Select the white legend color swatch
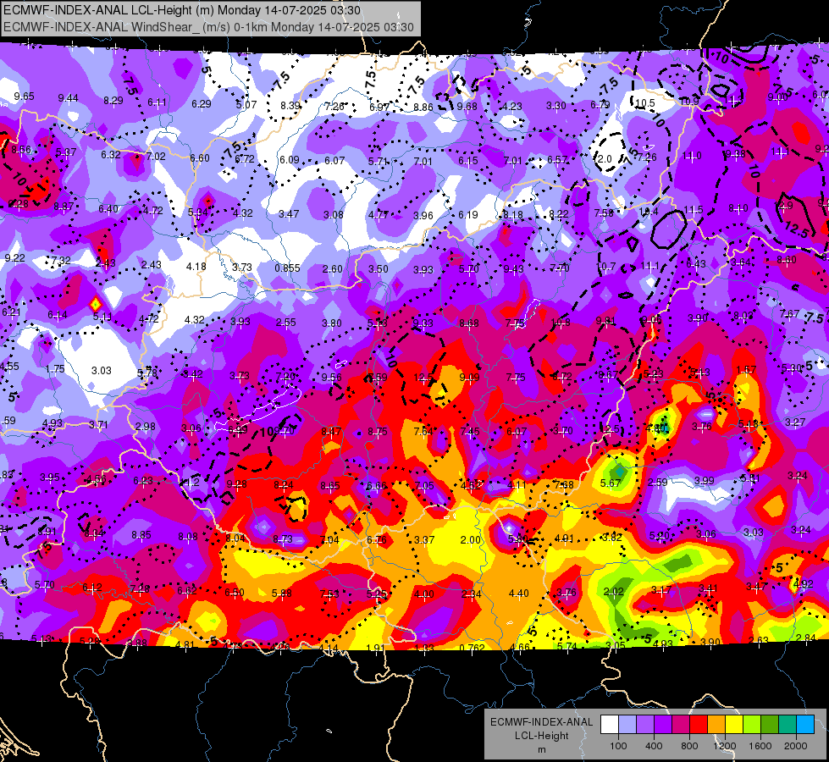Image resolution: width=829 pixels, height=762 pixels. tap(610, 725)
